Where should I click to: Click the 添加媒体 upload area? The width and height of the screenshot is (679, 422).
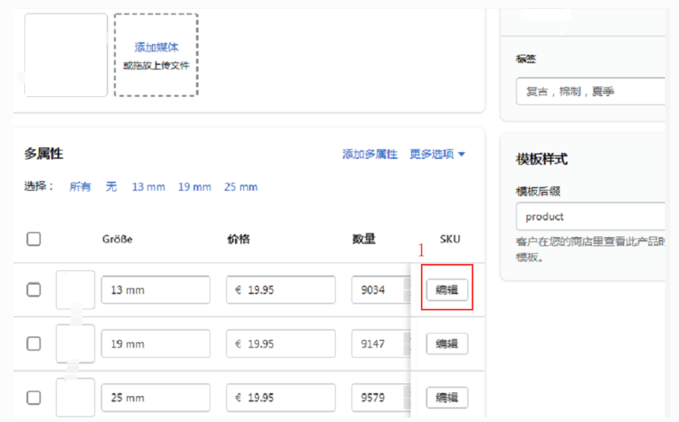pos(156,55)
